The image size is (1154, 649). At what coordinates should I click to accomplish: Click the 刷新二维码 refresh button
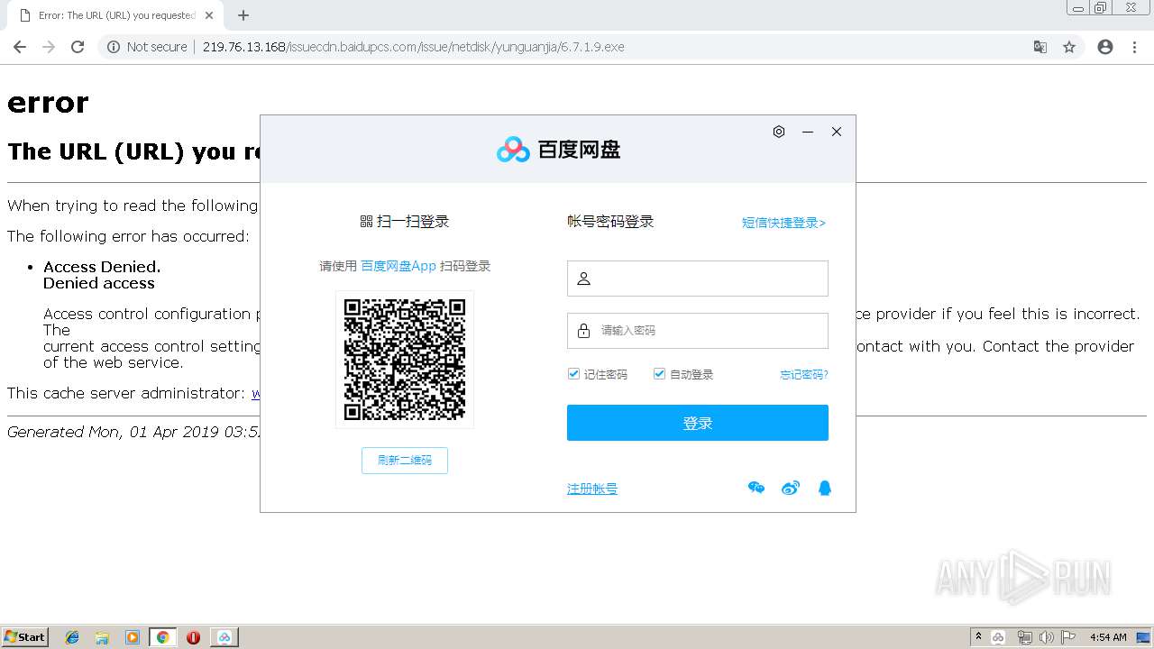point(405,461)
